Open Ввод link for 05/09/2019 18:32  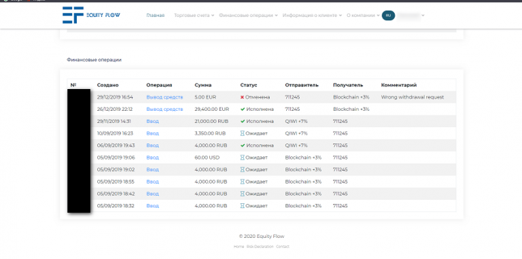152,206
